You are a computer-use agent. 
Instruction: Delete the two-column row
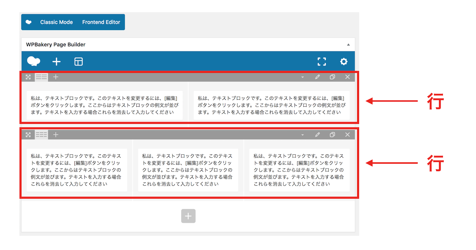pos(347,77)
